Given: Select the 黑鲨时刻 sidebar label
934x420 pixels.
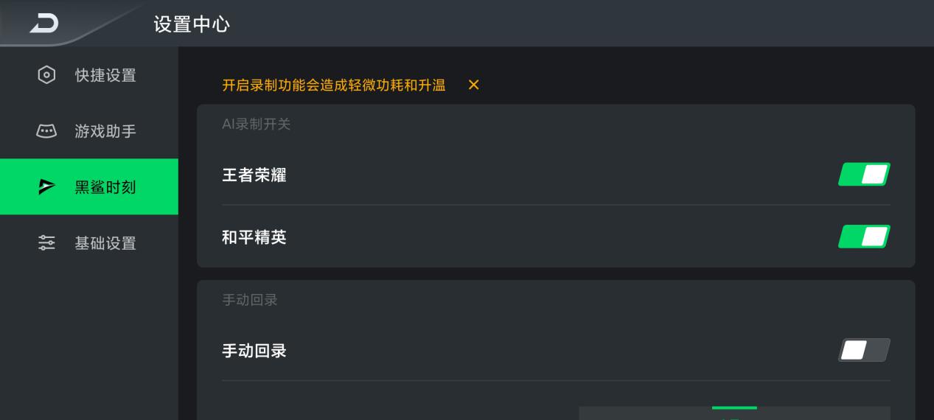Looking at the screenshot, I should [x=105, y=187].
